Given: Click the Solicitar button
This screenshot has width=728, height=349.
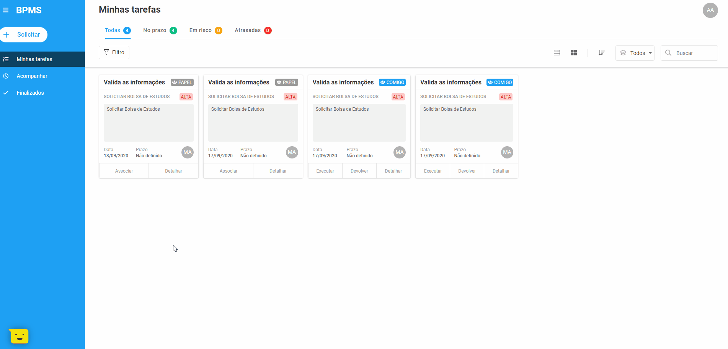Looking at the screenshot, I should 24,35.
